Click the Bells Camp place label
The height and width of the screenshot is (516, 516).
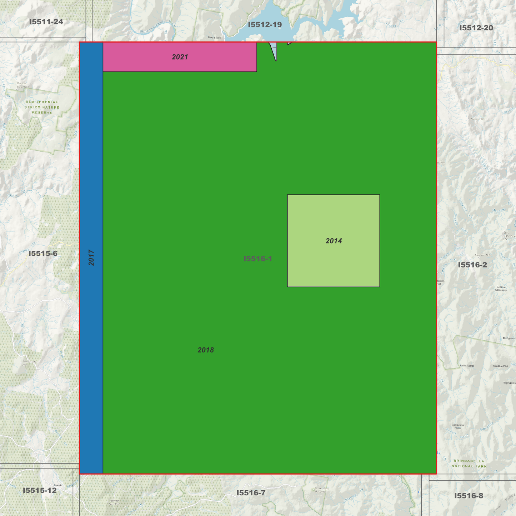[x=467, y=366]
